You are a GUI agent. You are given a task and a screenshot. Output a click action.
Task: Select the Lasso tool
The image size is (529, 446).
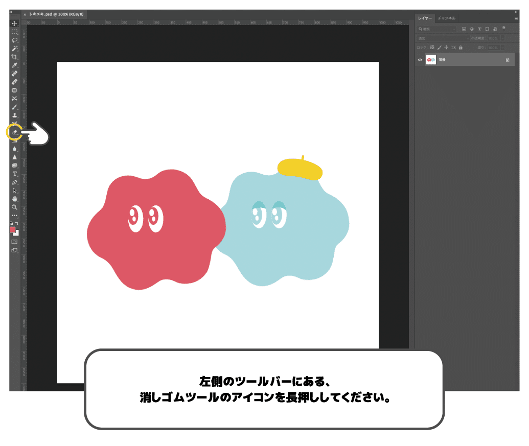(14, 40)
